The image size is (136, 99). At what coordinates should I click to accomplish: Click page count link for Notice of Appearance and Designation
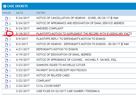10,24
